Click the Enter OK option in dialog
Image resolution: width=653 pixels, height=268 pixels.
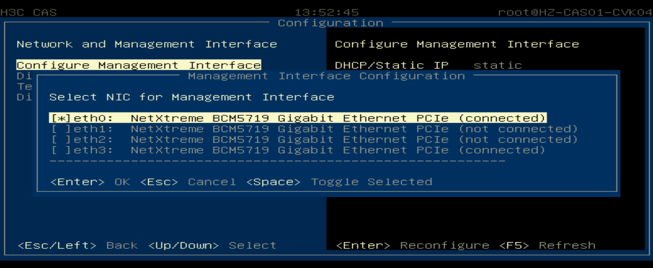(90, 182)
